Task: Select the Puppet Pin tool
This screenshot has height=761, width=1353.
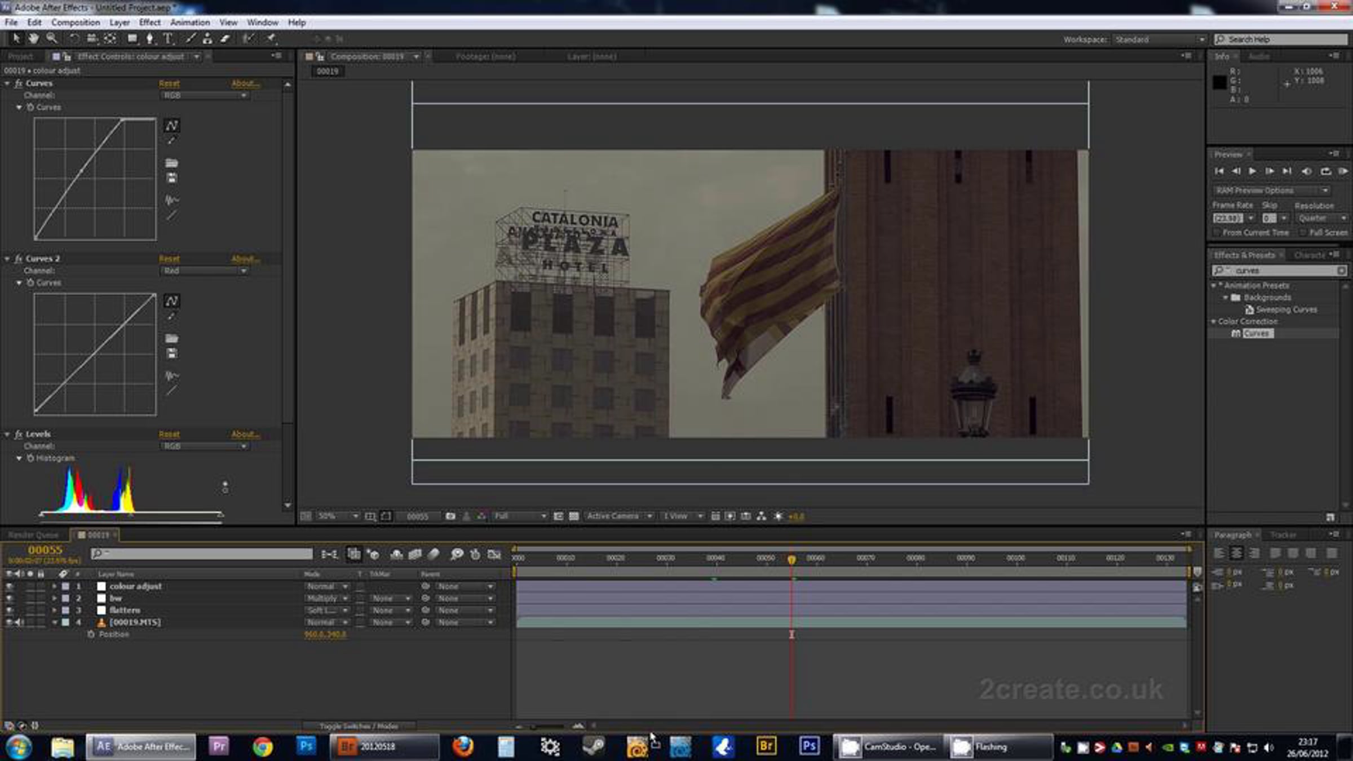Action: pyautogui.click(x=271, y=38)
